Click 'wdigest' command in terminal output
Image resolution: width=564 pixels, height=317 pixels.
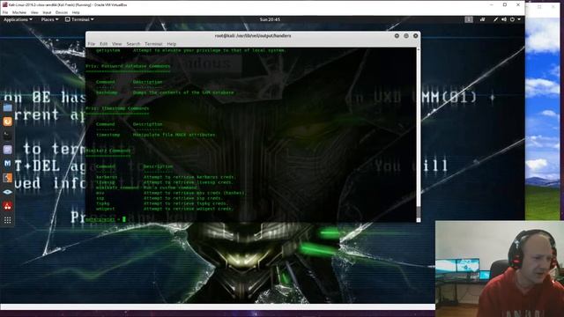[106, 209]
